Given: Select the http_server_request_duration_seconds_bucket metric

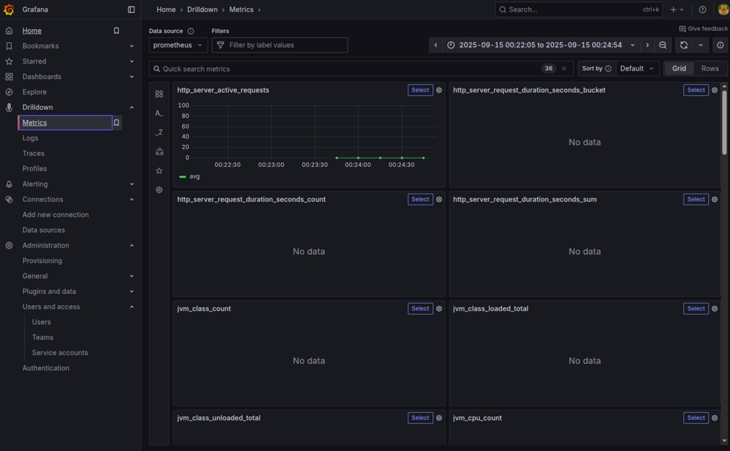Looking at the screenshot, I should 696,90.
